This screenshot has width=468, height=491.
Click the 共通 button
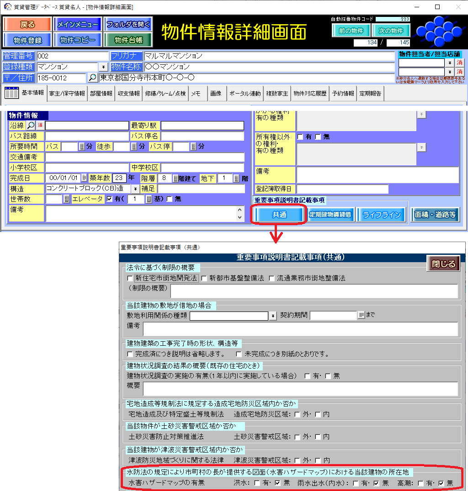coord(279,215)
